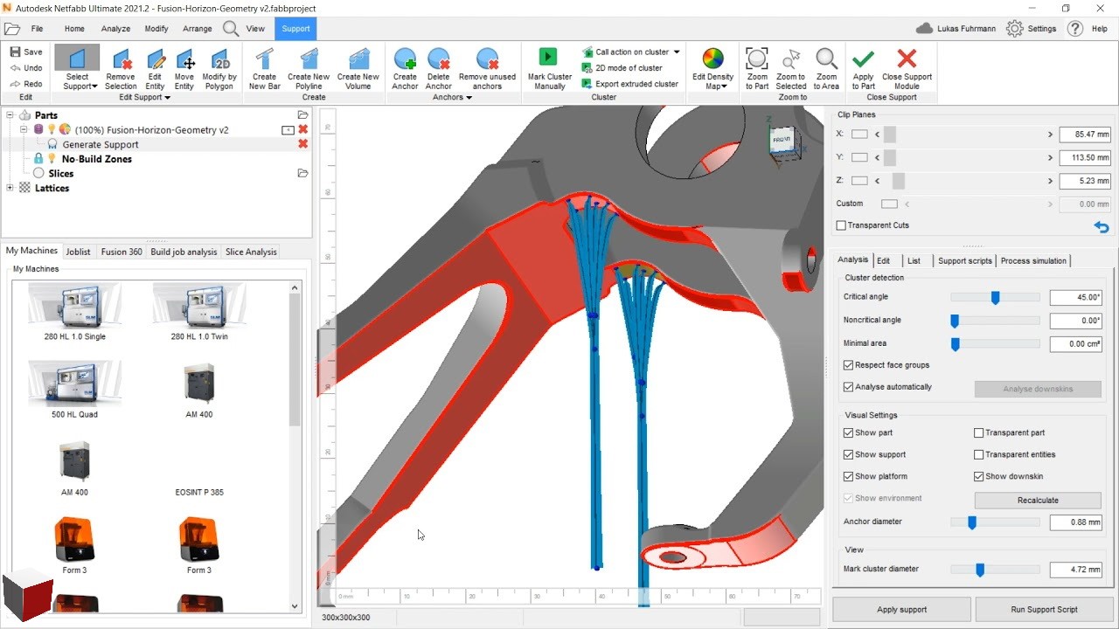Click the Zoom to Area icon
Image resolution: width=1119 pixels, height=629 pixels.
pyautogui.click(x=826, y=59)
